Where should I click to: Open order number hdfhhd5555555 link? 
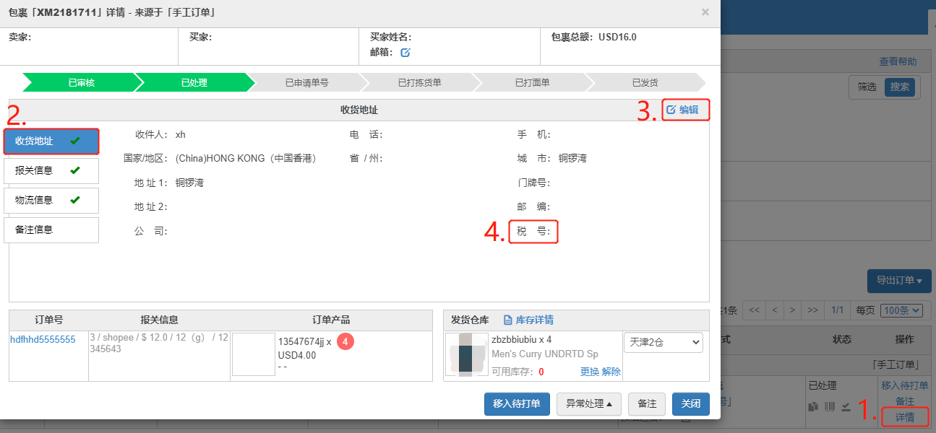click(x=43, y=339)
